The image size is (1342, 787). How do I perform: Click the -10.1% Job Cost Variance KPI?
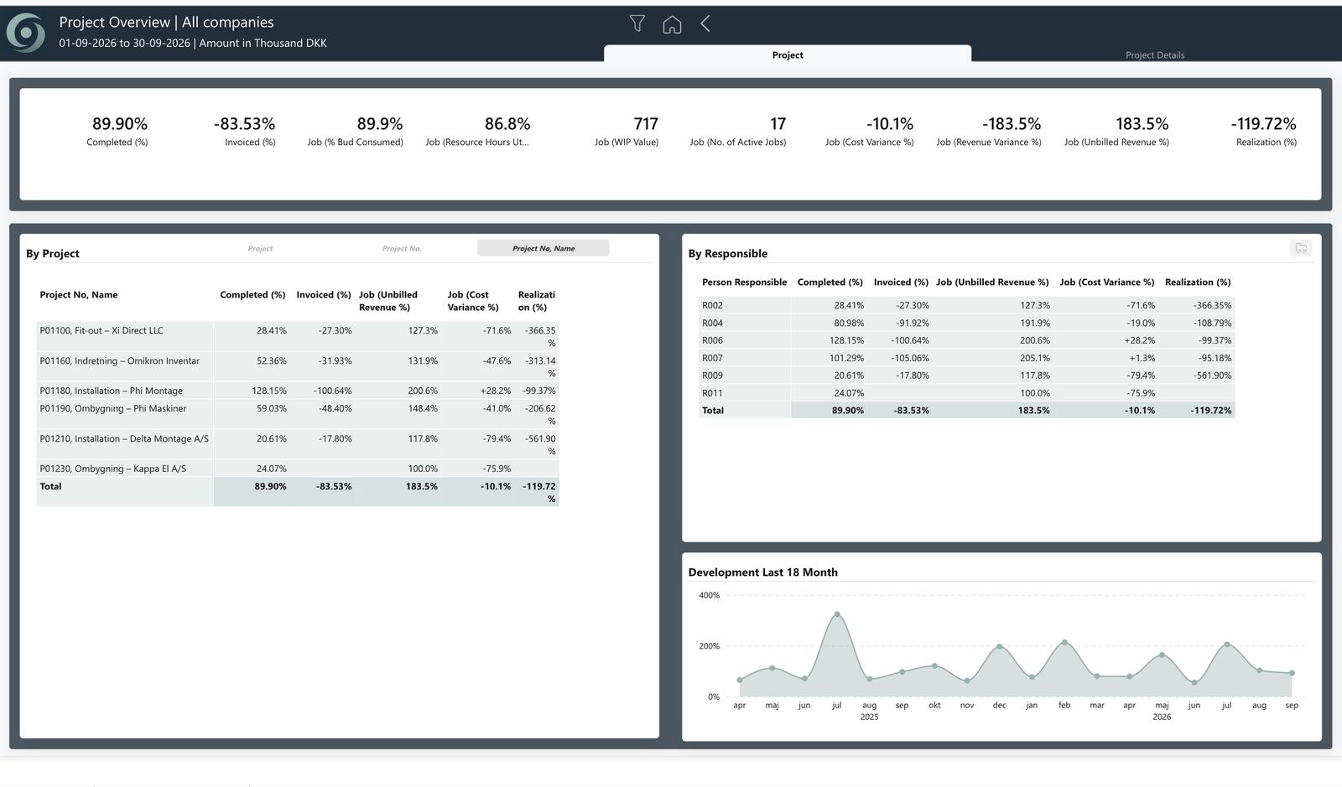[871, 131]
